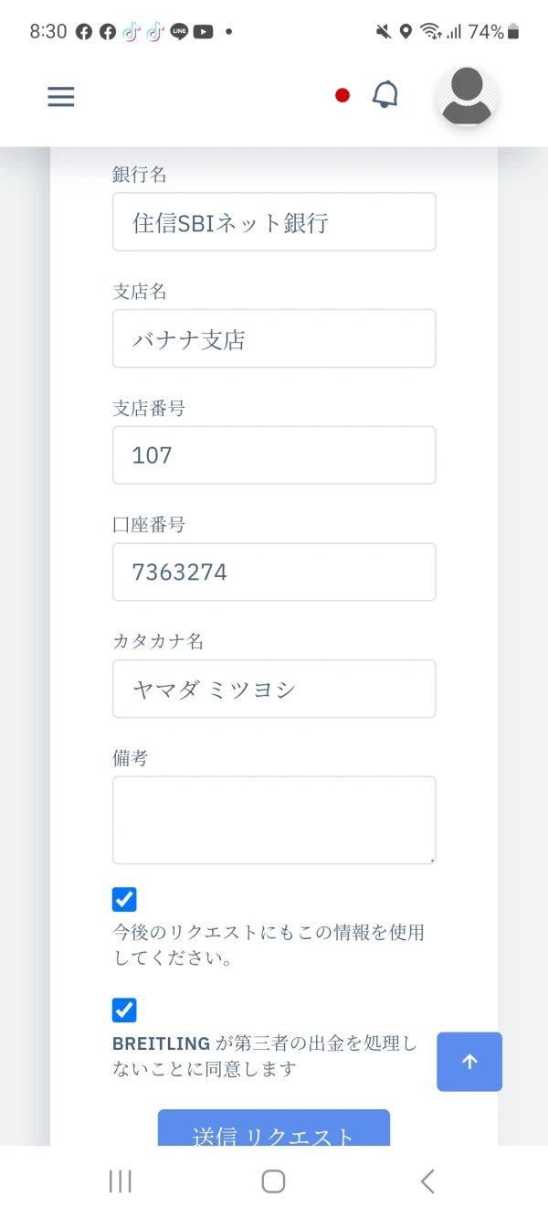This screenshot has width=548, height=1219.
Task: Open the hamburger navigation menu
Action: 61,97
